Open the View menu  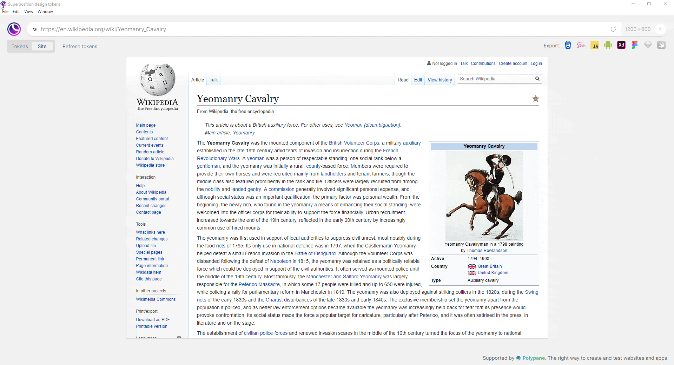pyautogui.click(x=29, y=12)
